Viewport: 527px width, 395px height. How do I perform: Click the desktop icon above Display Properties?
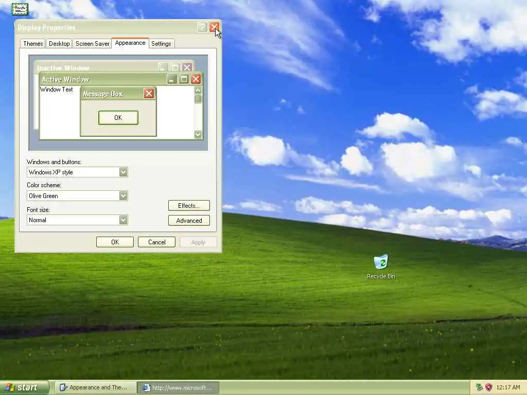[20, 9]
